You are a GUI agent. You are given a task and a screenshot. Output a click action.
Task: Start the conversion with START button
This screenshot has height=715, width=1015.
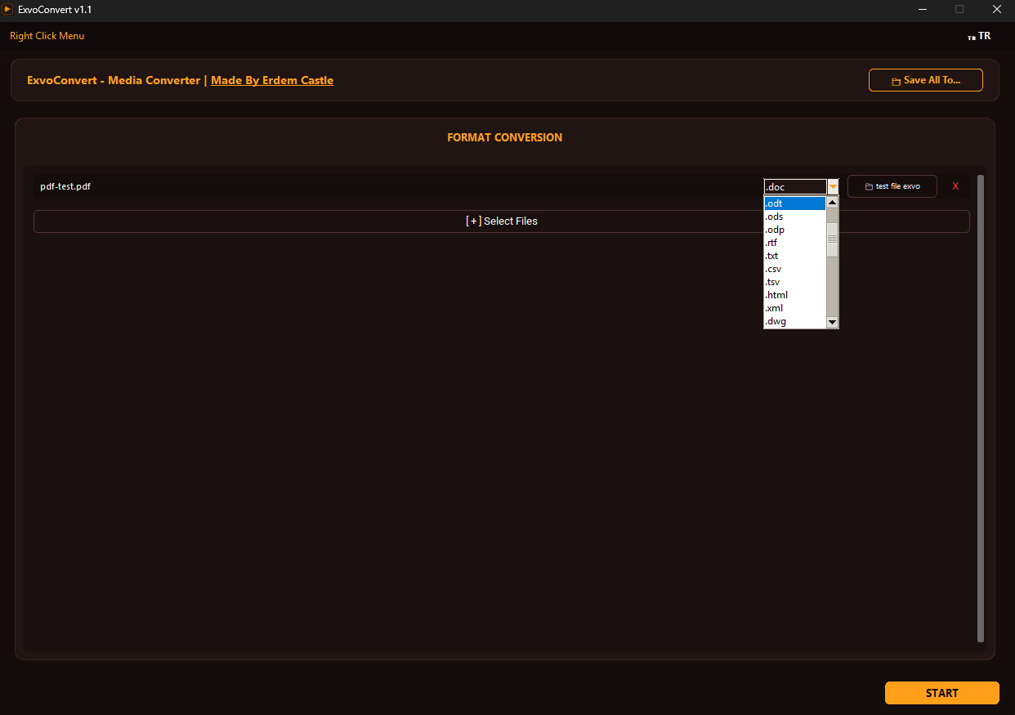[x=941, y=693]
